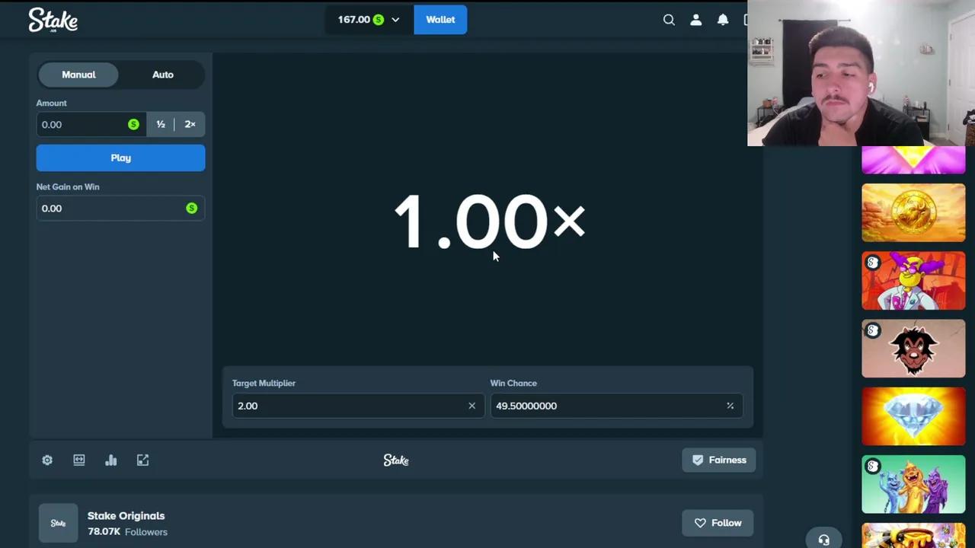This screenshot has height=548, width=975.
Task: Open the notifications bell
Action: 723,20
